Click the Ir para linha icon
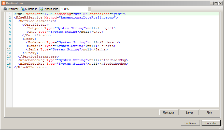Image resolution: width=224 pixels, height=130 pixels. pos(41,9)
